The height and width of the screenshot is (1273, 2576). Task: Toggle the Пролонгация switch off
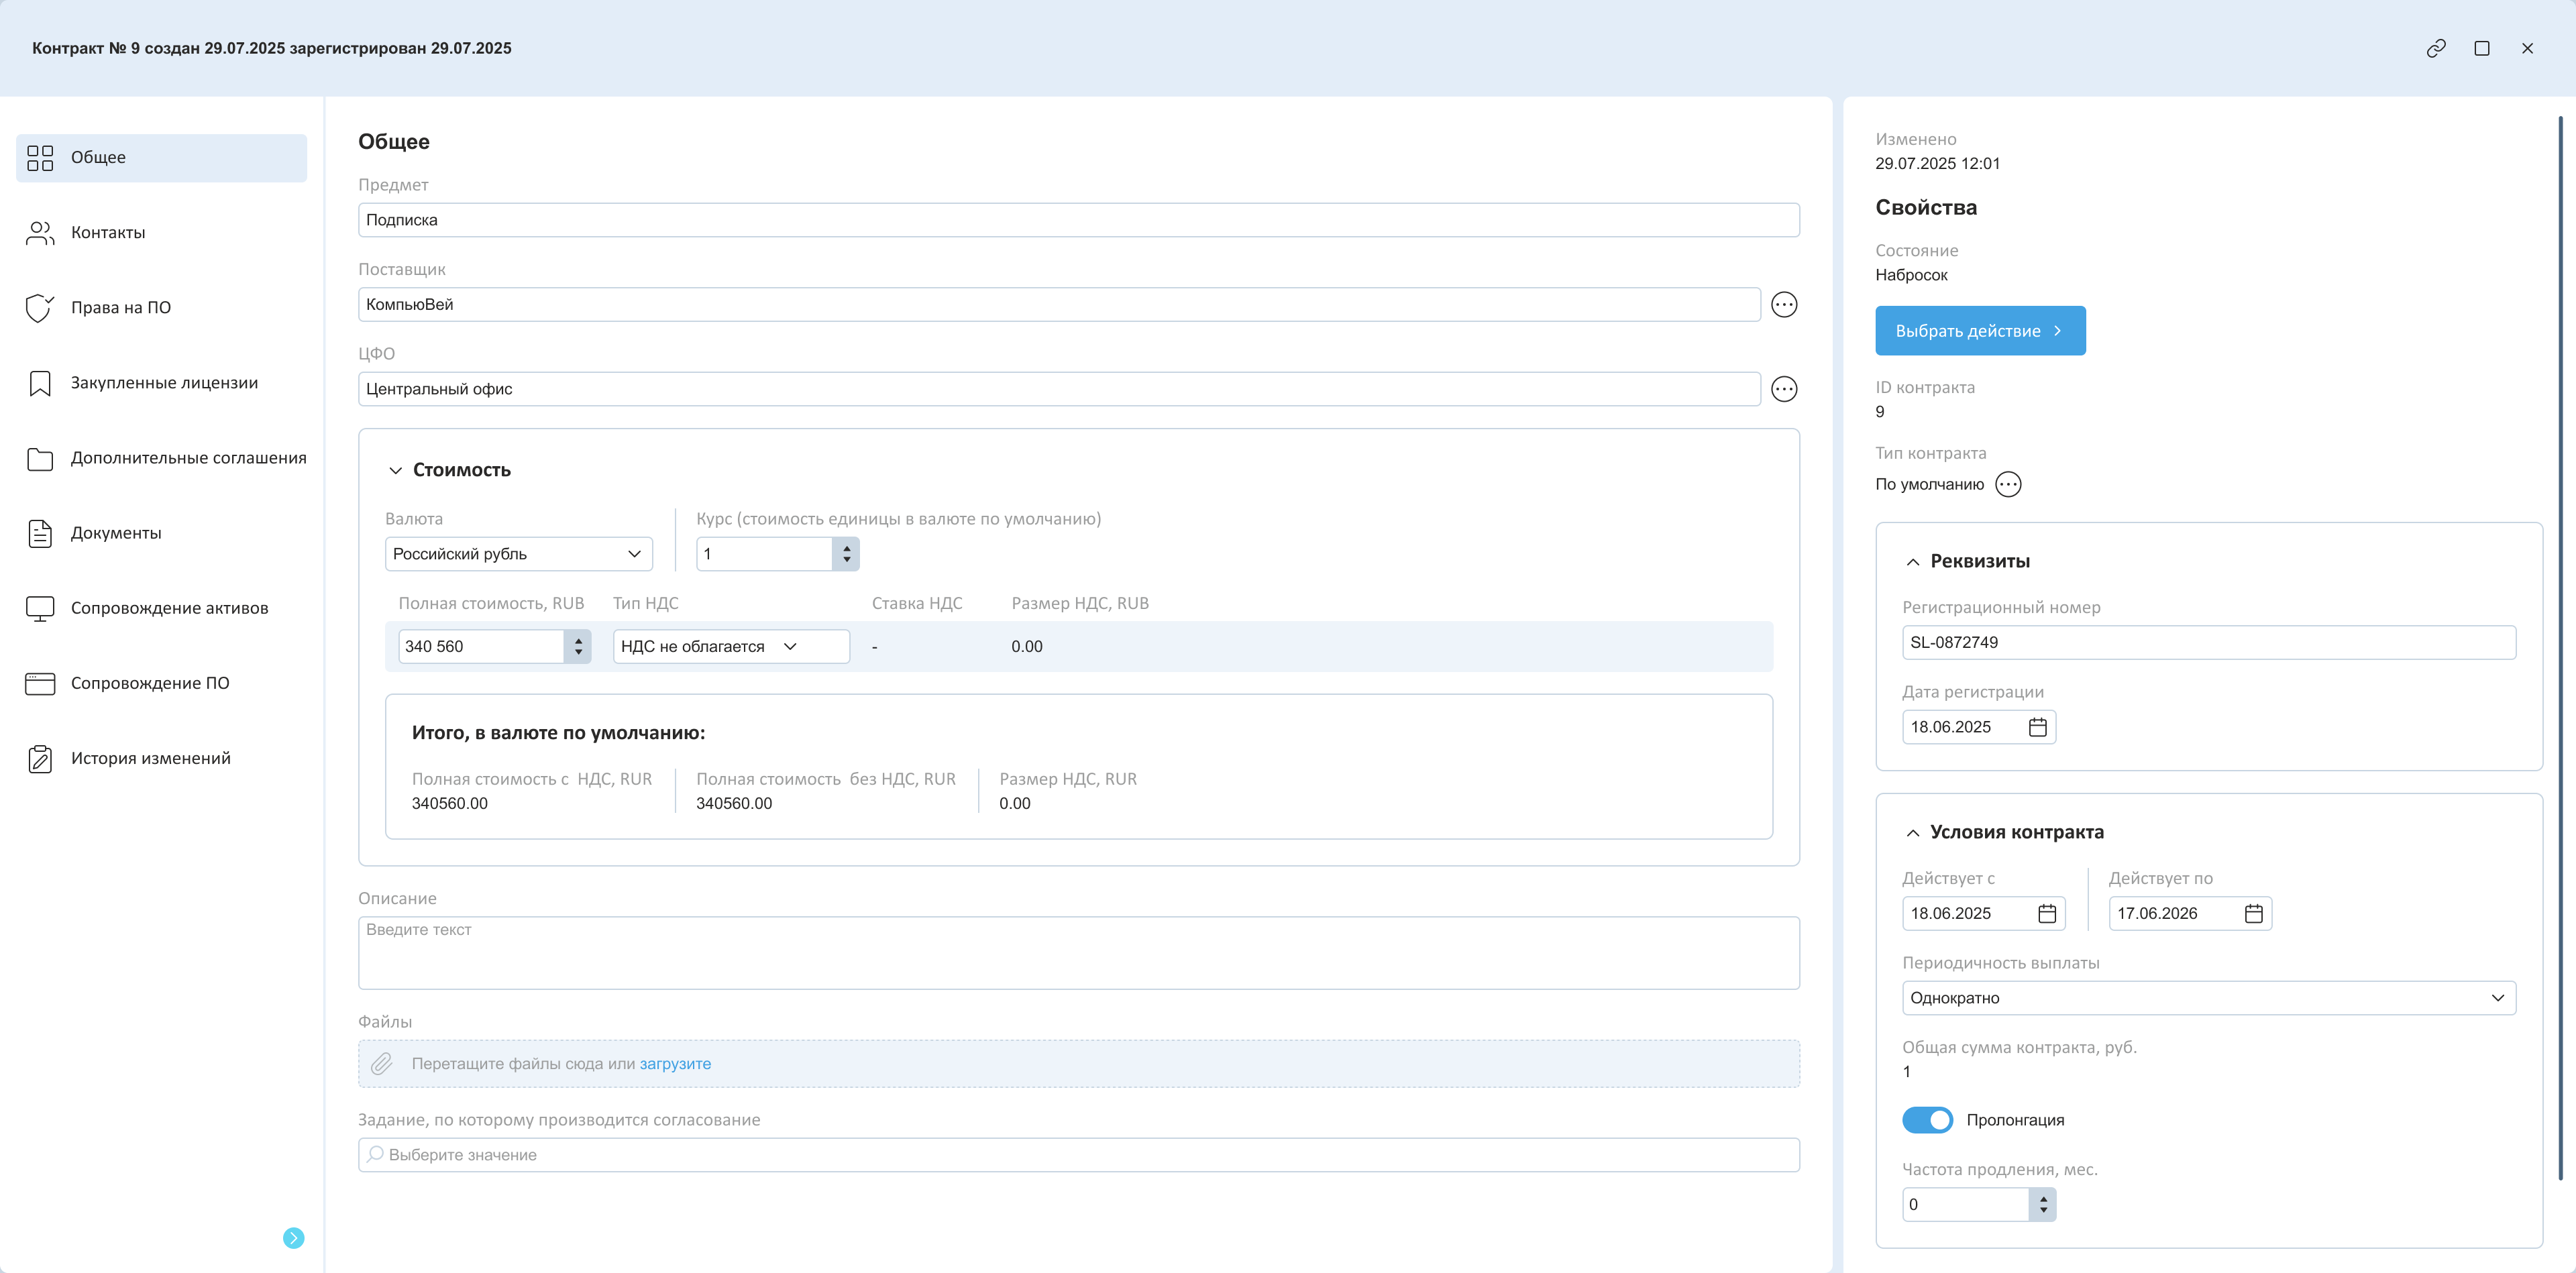point(1927,1120)
